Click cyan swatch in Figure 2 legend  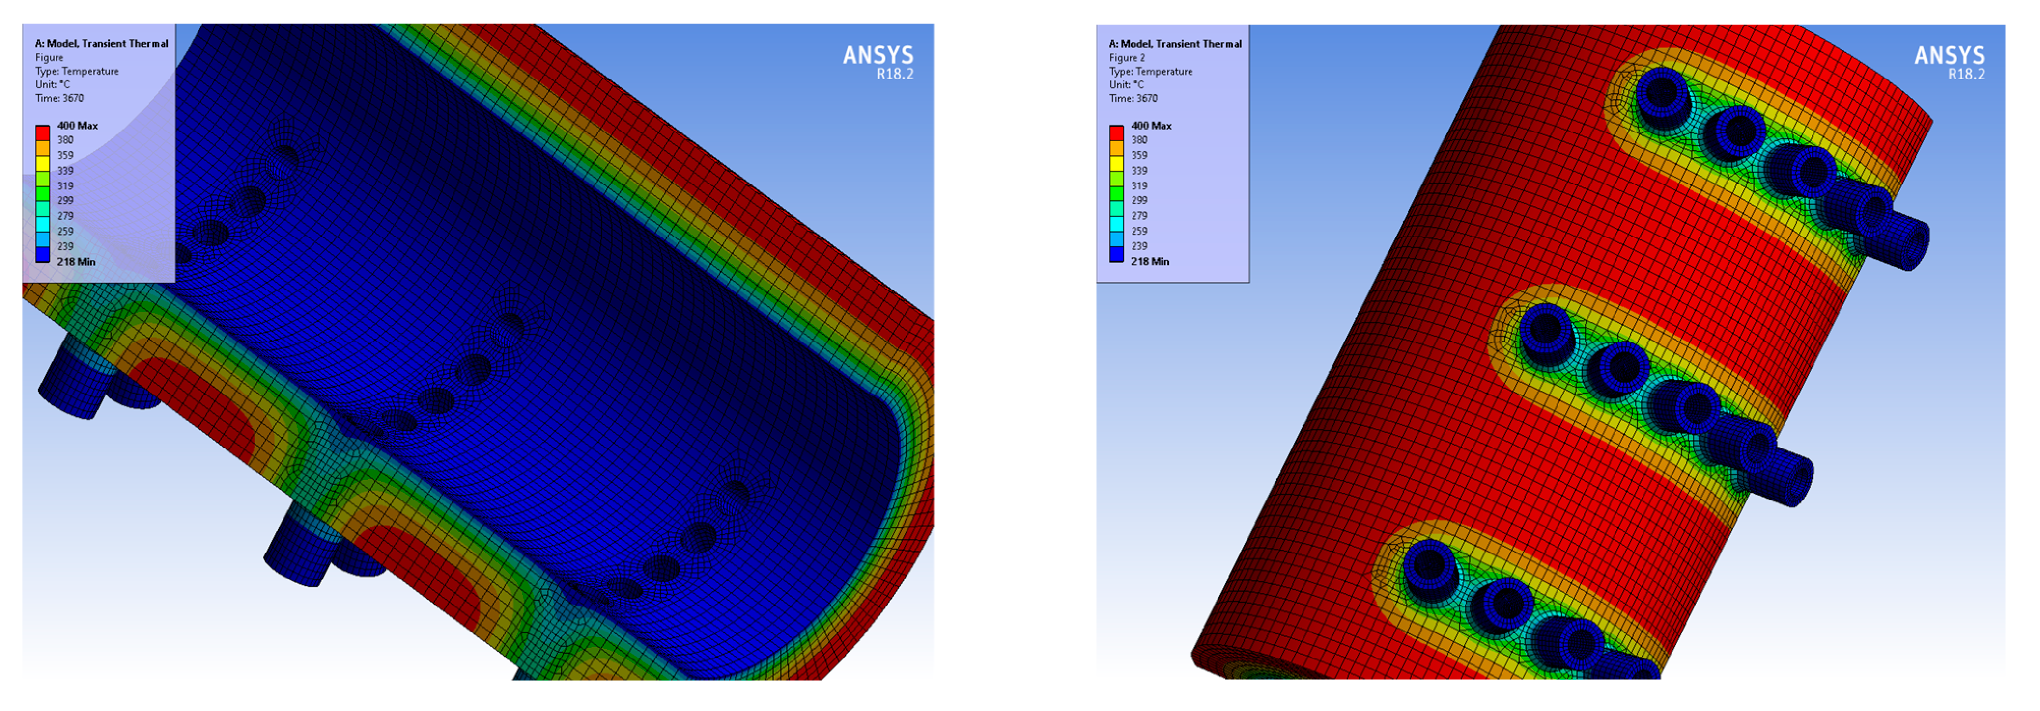[x=1117, y=224]
